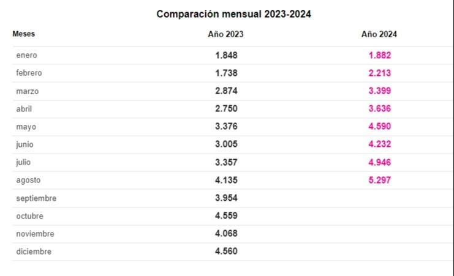Click the agosto 2024 value 5.297
The image size is (454, 276).
[380, 180]
